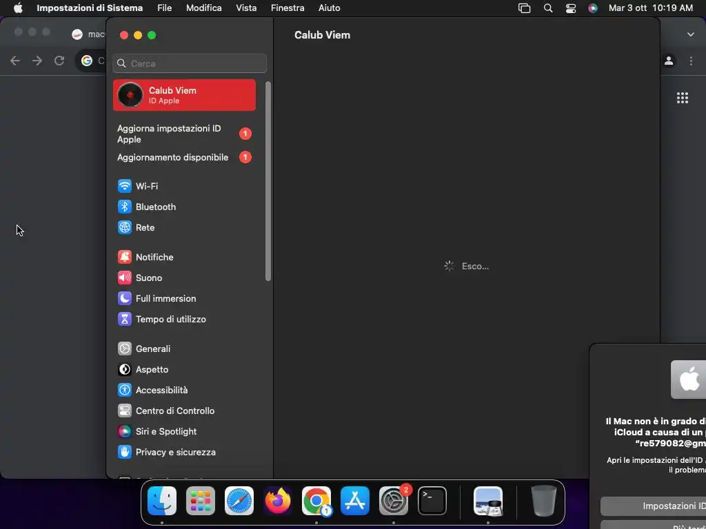Click the date and time in the menu bar

click(651, 8)
